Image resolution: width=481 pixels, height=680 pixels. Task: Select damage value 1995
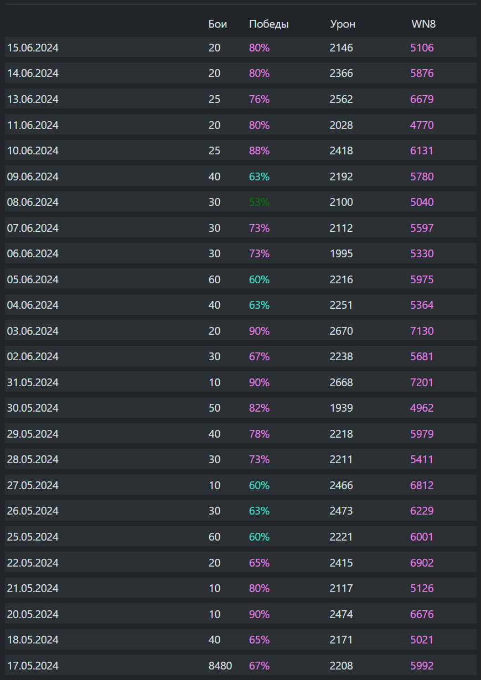341,254
